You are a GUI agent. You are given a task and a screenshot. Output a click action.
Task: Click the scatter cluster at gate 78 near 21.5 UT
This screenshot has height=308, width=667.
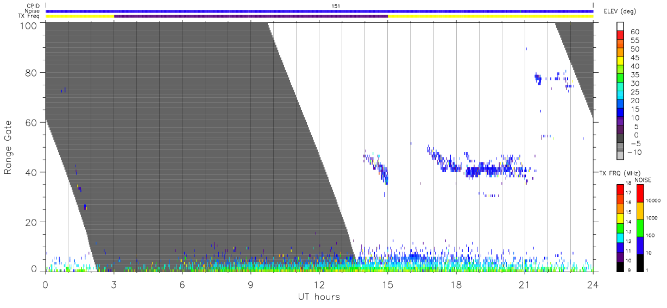pos(538,78)
